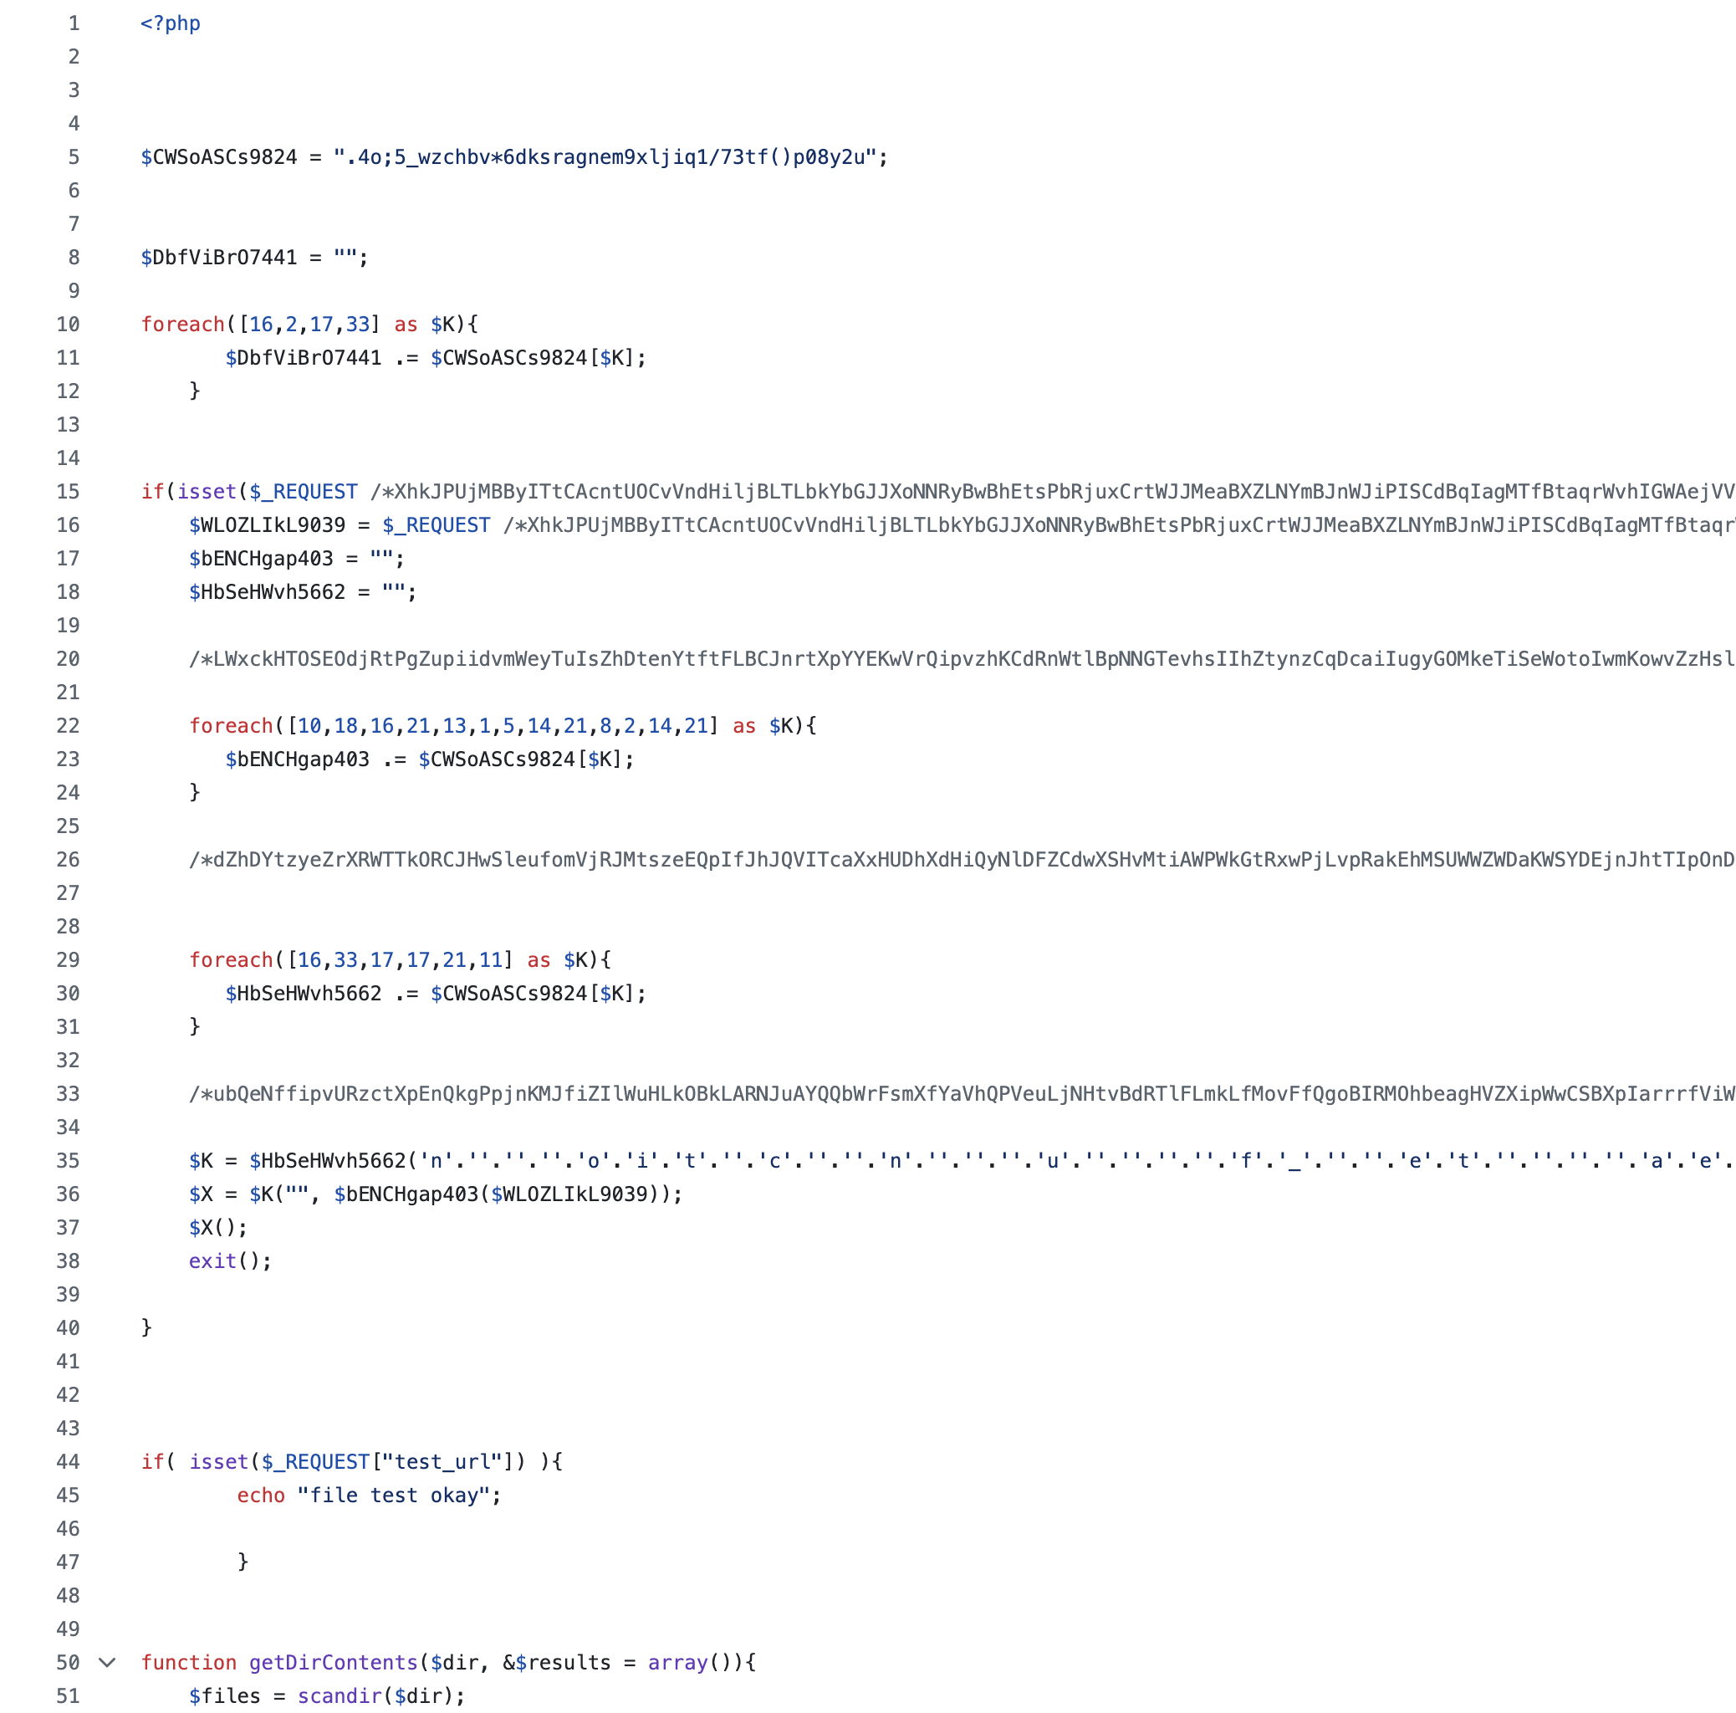Click the "file test okay" string
This screenshot has width=1736, height=1713.
tap(393, 1495)
